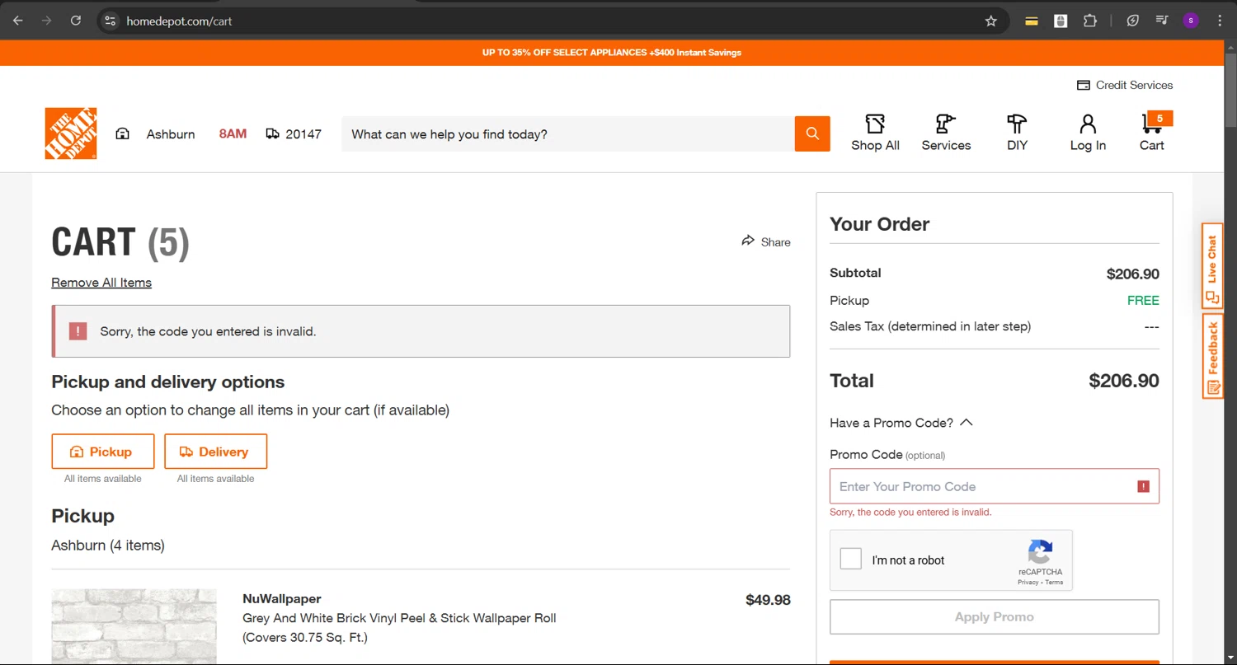Click the wallpaper price $49.98
Viewport: 1237px width, 665px height.
point(768,600)
